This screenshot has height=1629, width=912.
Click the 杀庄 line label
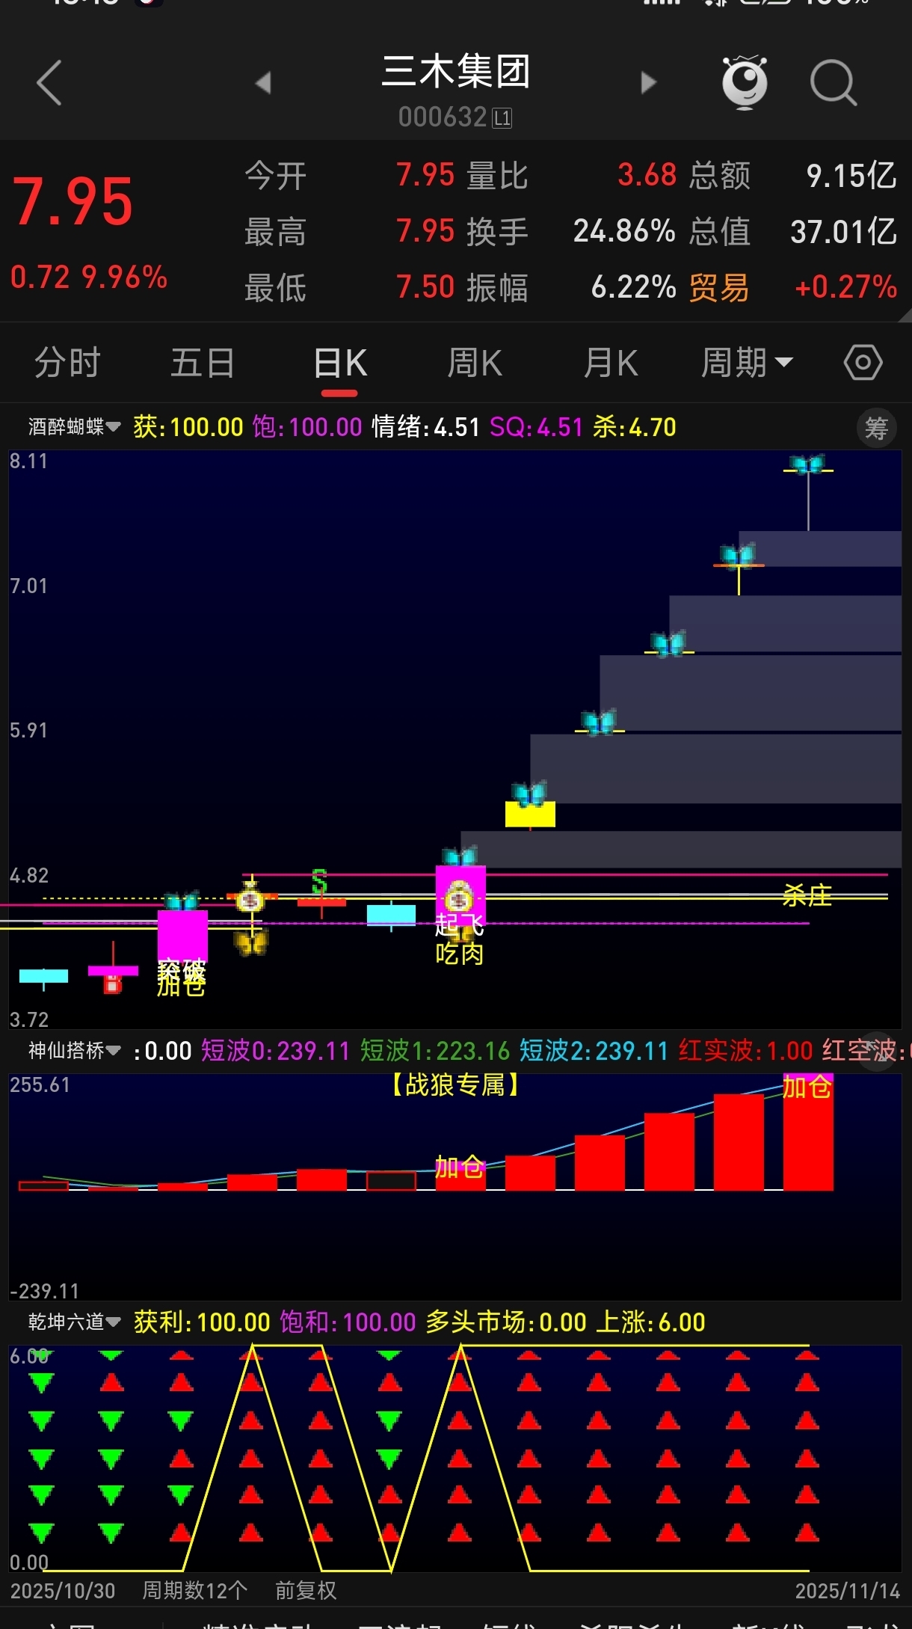pos(807,895)
